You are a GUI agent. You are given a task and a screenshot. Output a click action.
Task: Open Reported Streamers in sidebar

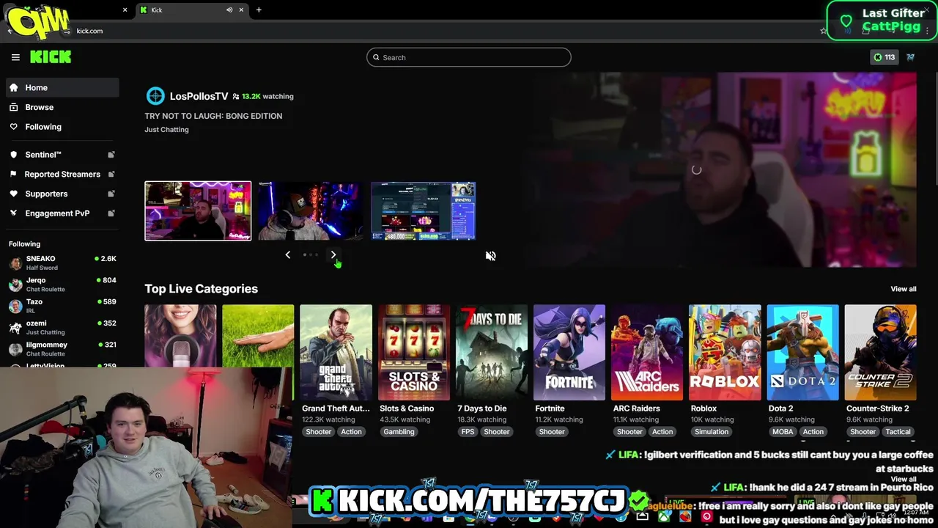(x=62, y=174)
